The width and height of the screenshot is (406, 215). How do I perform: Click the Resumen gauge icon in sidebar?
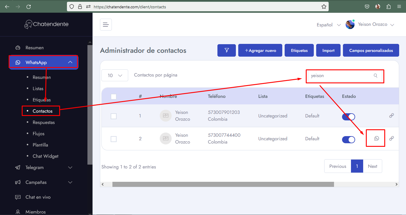coord(18,48)
